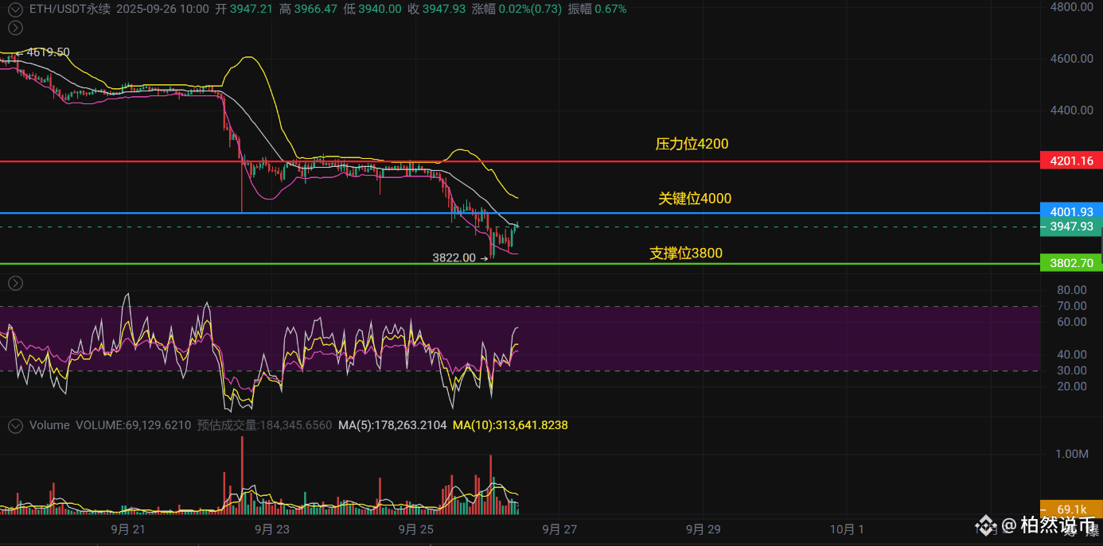Click the Binance logo watermark
1103x546 pixels.
986,525
